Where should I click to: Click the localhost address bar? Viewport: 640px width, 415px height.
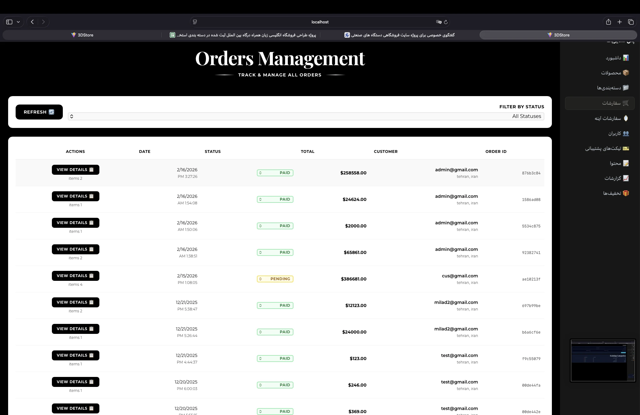(x=319, y=22)
